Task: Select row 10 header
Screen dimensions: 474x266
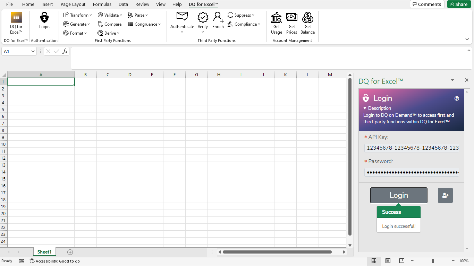Action: [x=3, y=144]
